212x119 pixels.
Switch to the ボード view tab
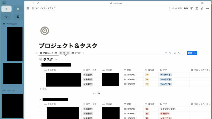tap(64, 53)
